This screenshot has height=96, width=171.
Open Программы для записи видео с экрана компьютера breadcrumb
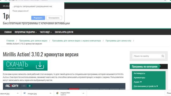[76, 41]
